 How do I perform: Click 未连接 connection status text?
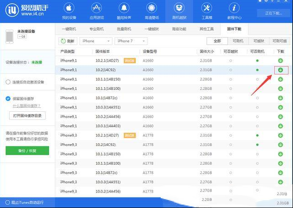[x=37, y=62]
